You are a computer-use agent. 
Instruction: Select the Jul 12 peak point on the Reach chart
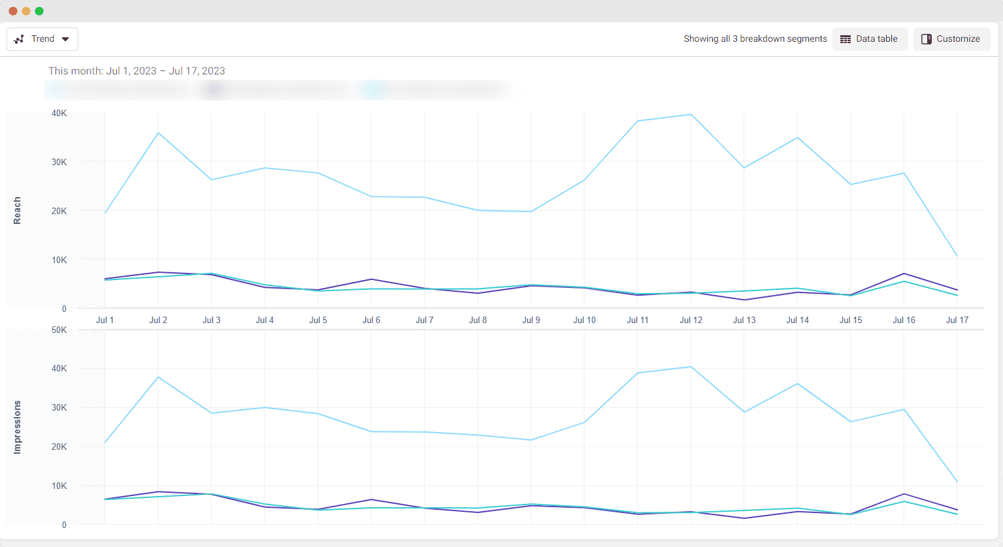[691, 114]
